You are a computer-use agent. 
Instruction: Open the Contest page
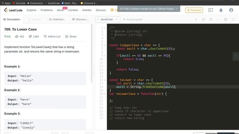click(x=73, y=10)
